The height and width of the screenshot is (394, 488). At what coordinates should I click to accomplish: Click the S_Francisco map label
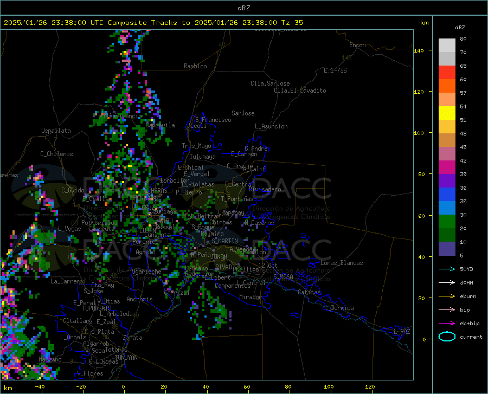coord(214,120)
